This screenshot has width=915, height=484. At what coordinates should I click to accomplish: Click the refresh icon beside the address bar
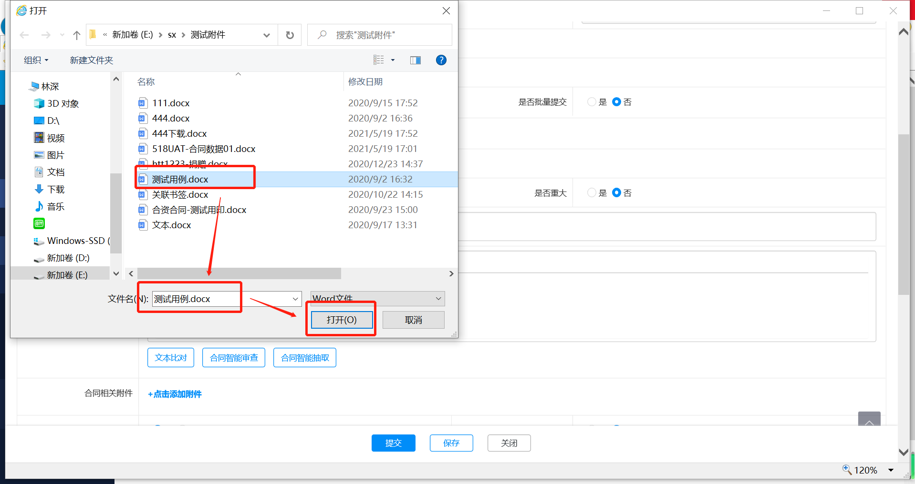coord(290,35)
